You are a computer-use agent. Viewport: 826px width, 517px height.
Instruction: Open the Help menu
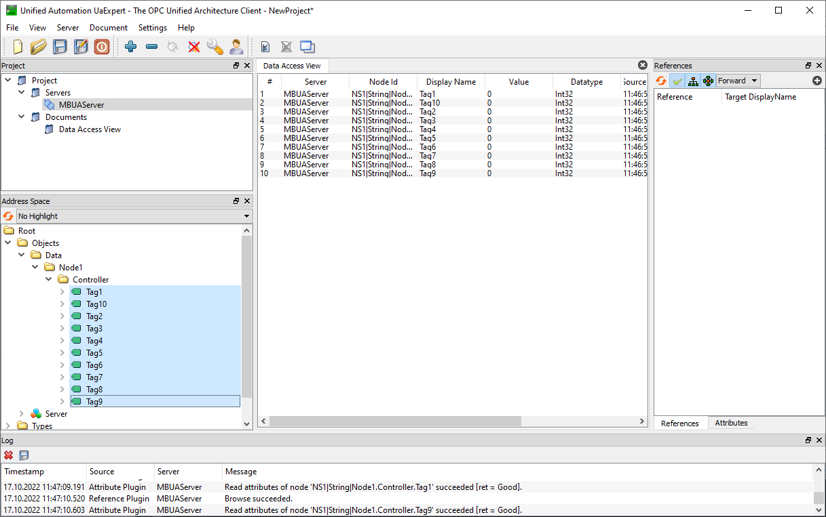tap(186, 28)
